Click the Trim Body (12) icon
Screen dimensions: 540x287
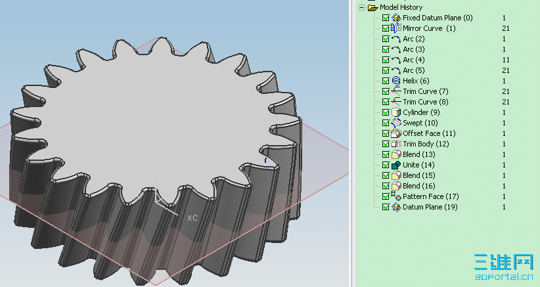(x=396, y=144)
